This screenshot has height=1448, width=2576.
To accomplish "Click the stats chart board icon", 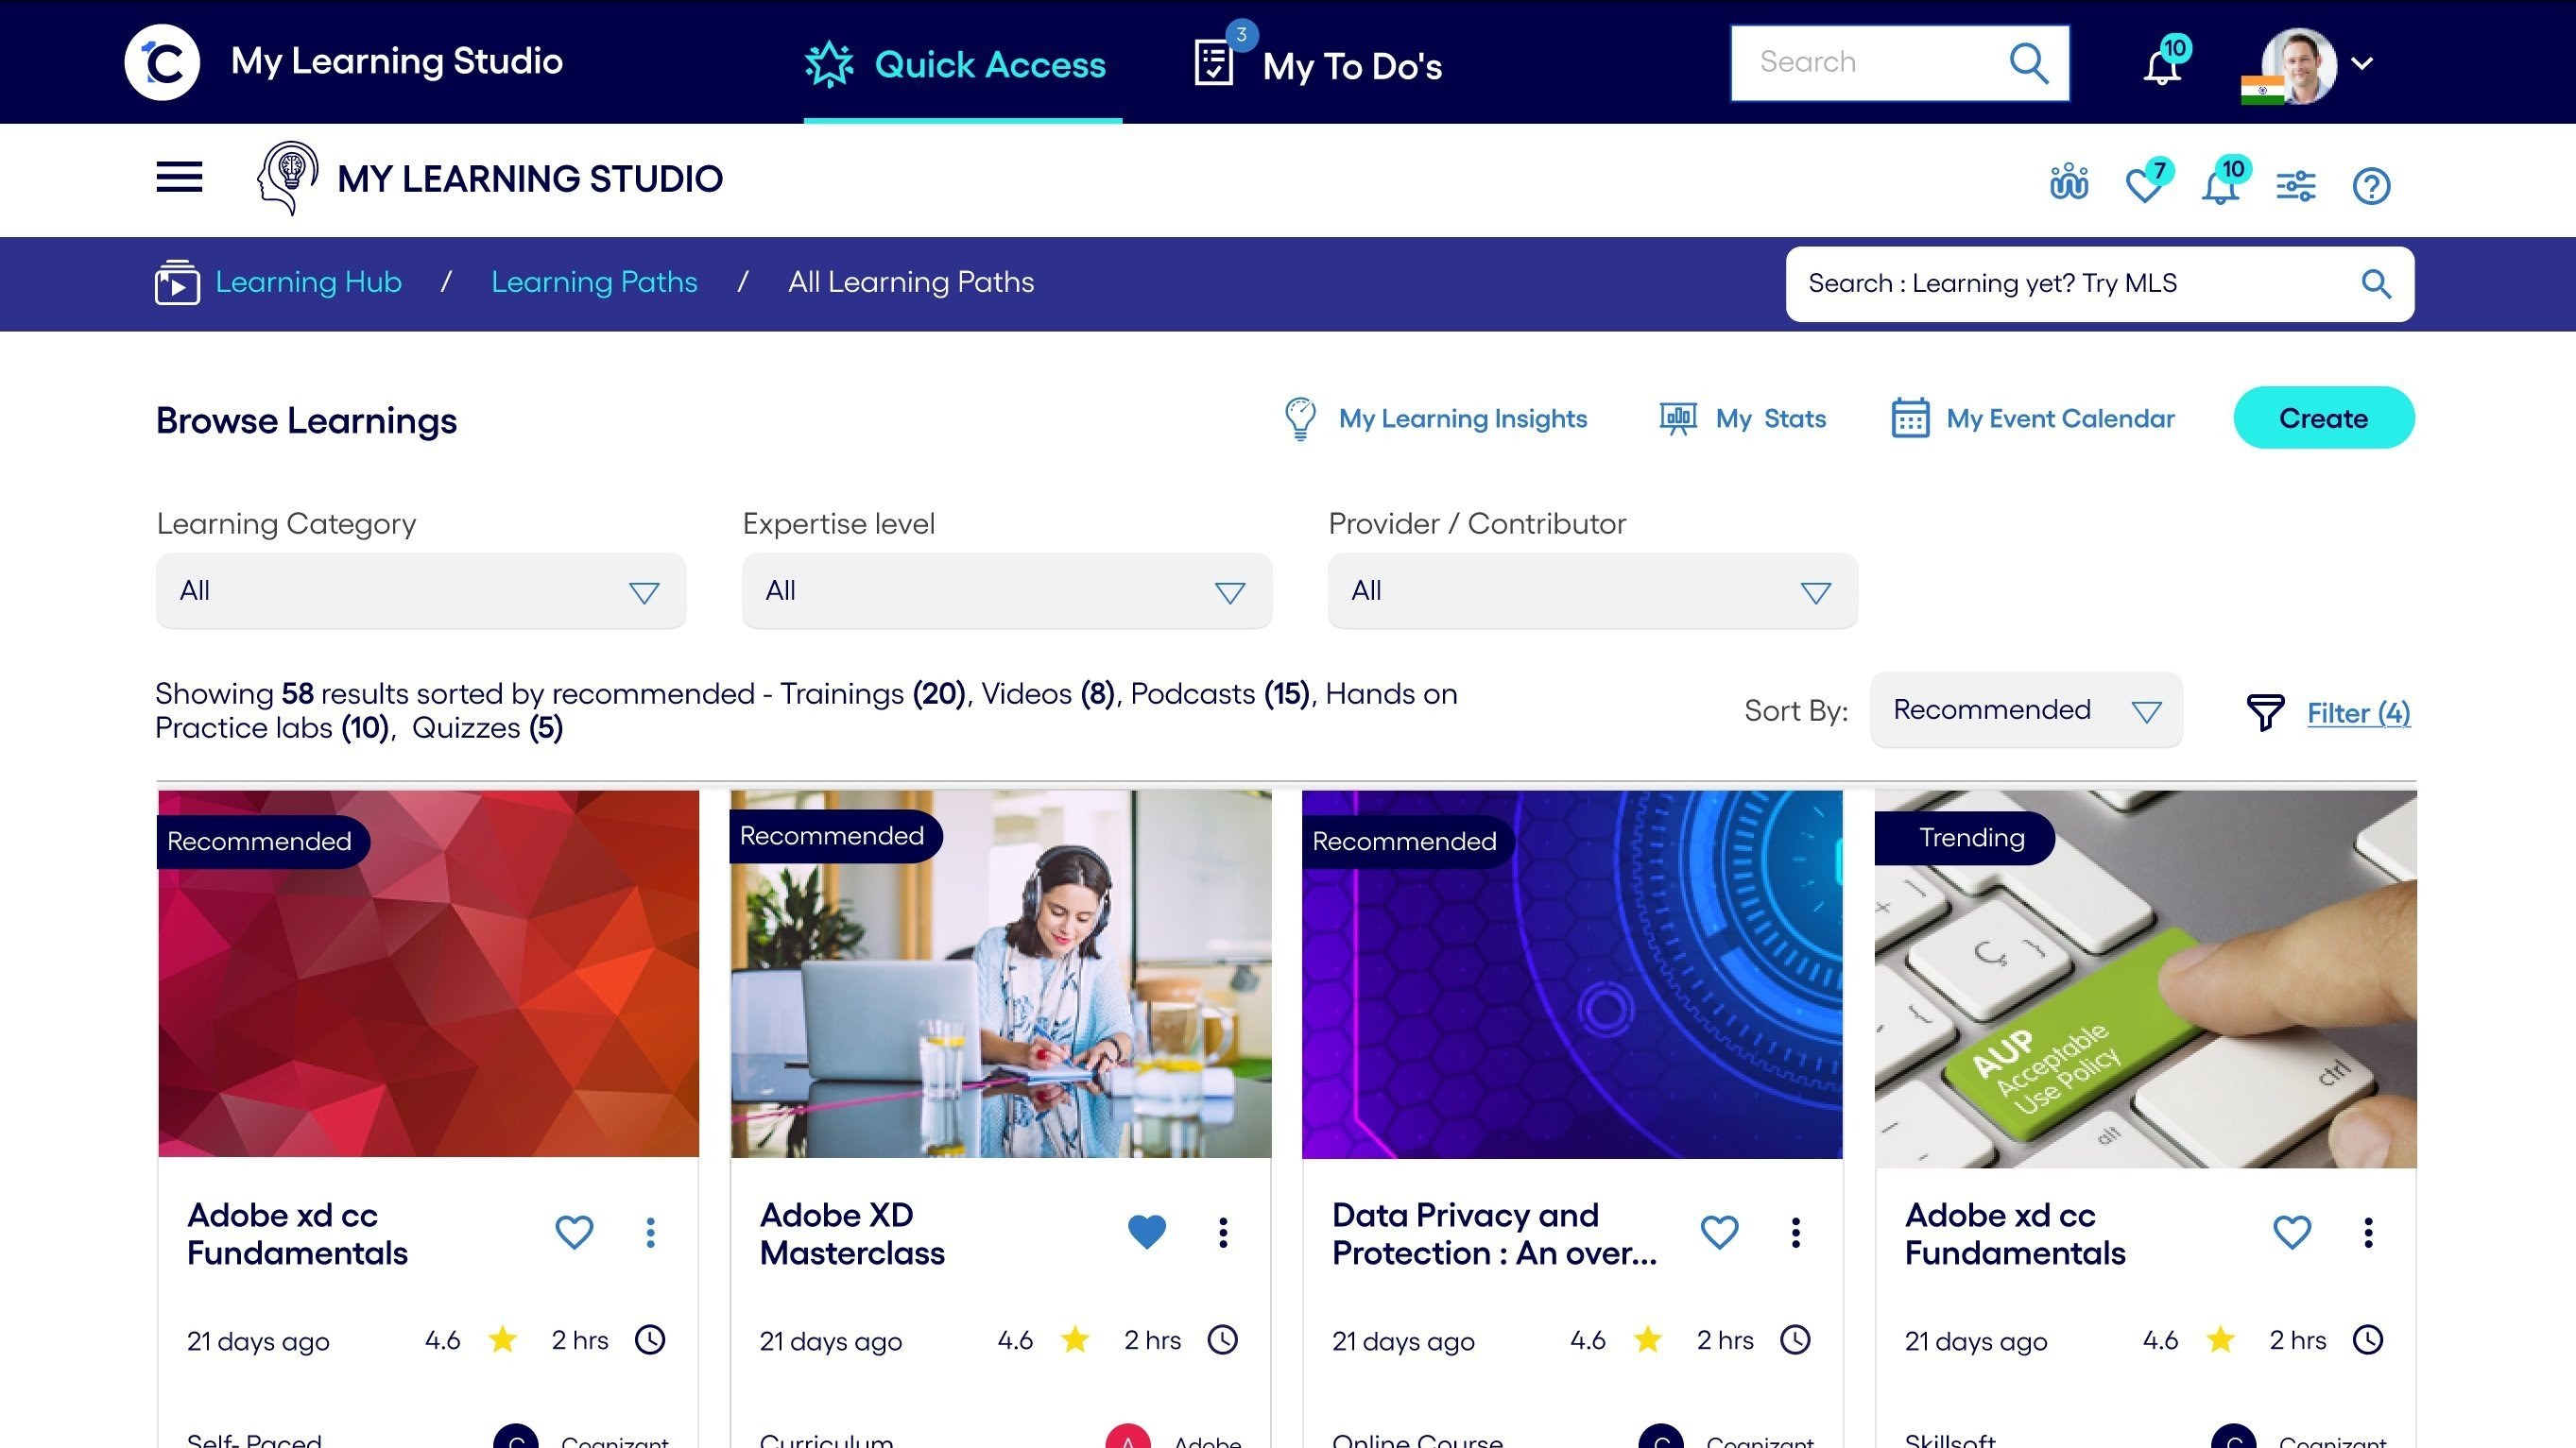I will (x=1678, y=418).
